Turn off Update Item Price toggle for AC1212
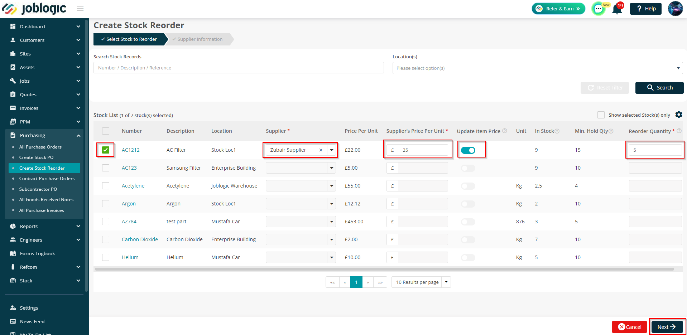The height and width of the screenshot is (335, 687). click(468, 150)
